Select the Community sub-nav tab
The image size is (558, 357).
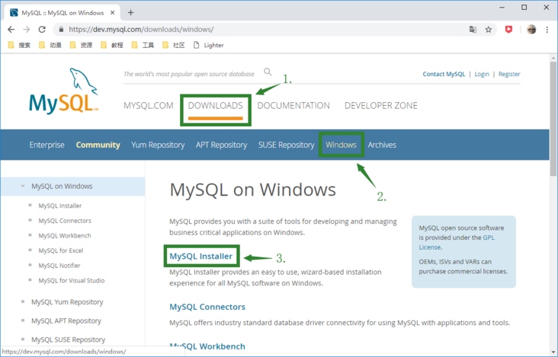(x=98, y=145)
